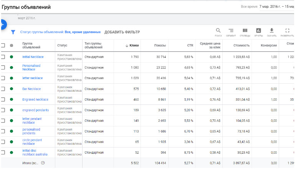This screenshot has width=296, height=169.
Task: Sort by the CTR column header
Action: (190, 45)
